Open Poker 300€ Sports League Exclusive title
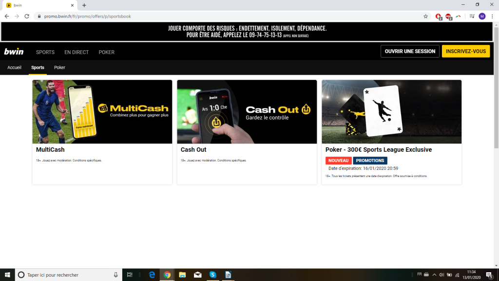Viewport: 499px width, 281px height. tap(378, 150)
